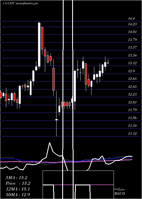Click the 14.01 price axis label
Image resolution: width=142 pixels, height=199 pixels.
[132, 32]
